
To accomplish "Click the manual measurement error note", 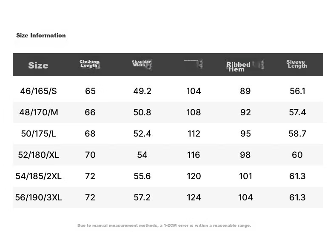I will [x=164, y=225].
